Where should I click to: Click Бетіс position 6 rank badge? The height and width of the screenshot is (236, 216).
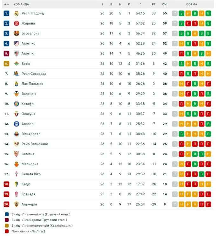pyautogui.click(x=6, y=64)
